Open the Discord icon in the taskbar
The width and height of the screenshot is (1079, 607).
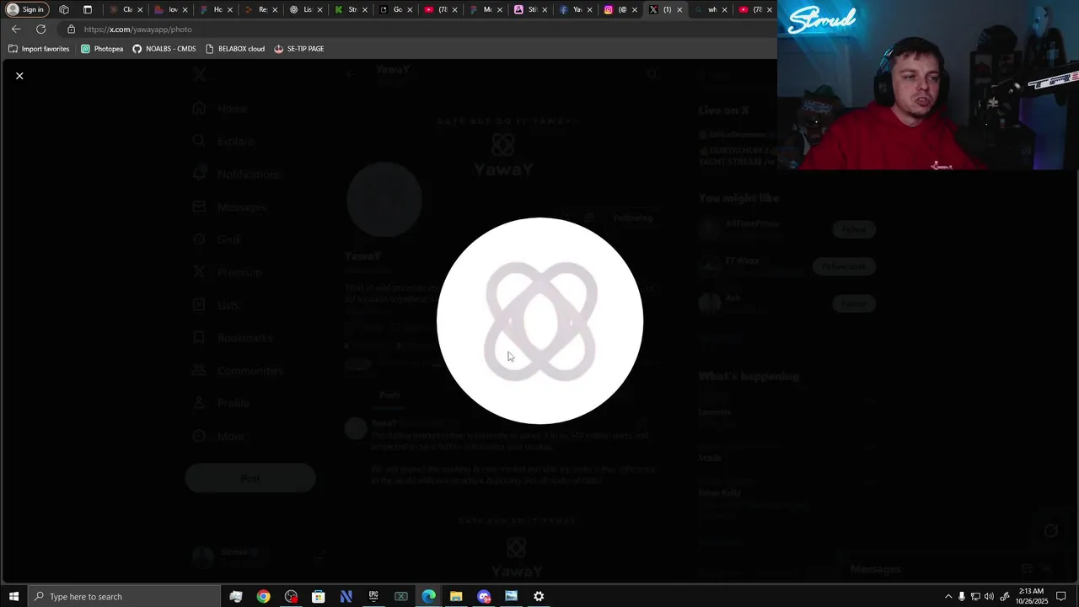click(484, 597)
